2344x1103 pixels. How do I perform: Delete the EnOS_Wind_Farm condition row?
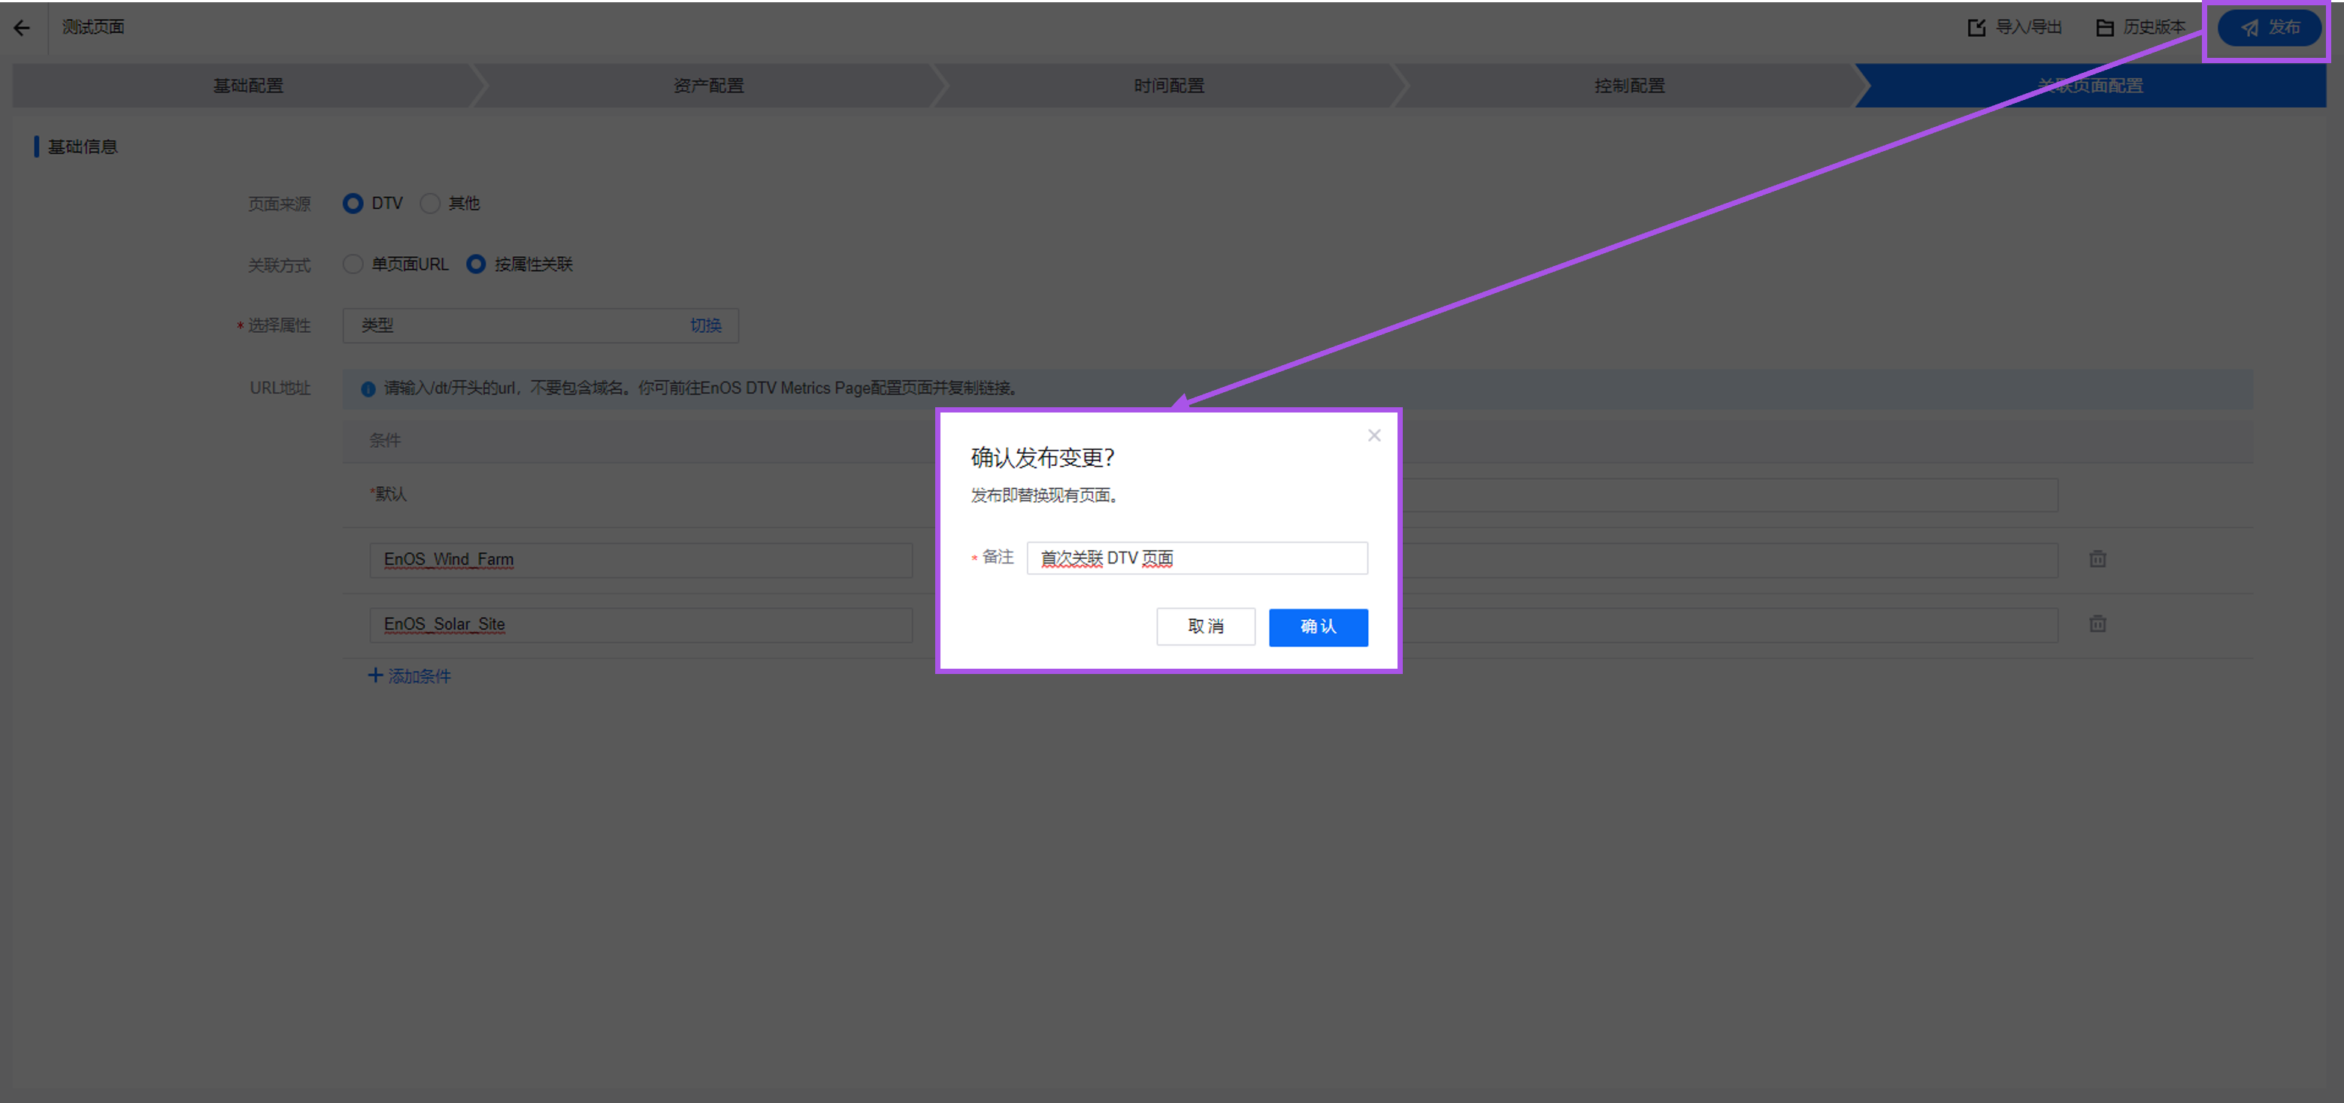[x=2097, y=558]
